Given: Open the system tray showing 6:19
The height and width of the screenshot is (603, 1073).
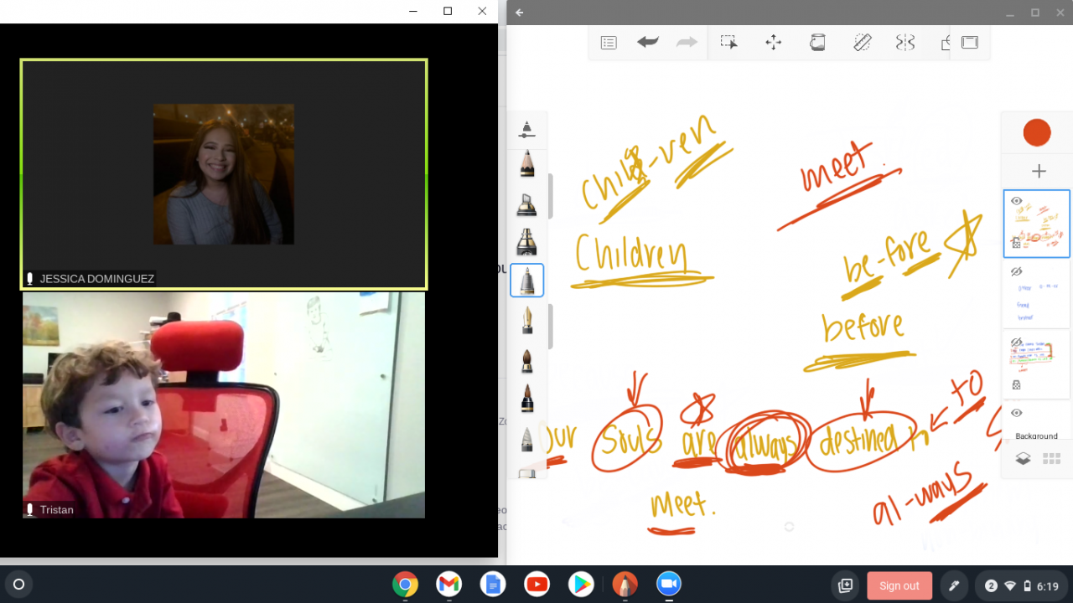Looking at the screenshot, I should coord(1021,585).
